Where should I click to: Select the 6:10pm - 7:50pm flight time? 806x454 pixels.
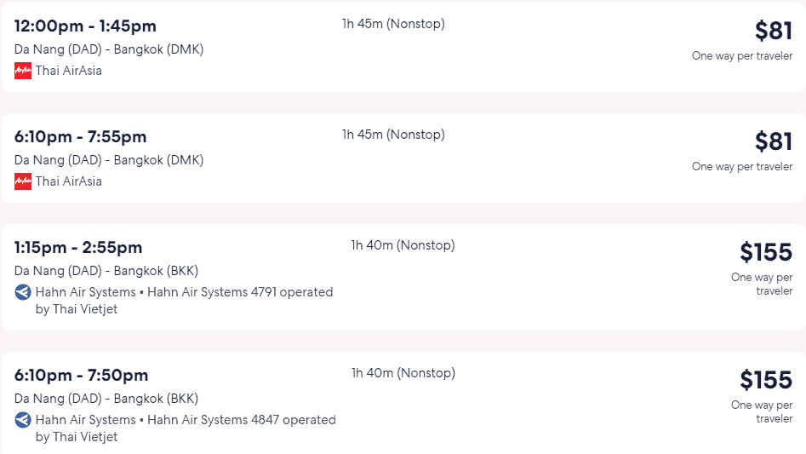pos(81,375)
